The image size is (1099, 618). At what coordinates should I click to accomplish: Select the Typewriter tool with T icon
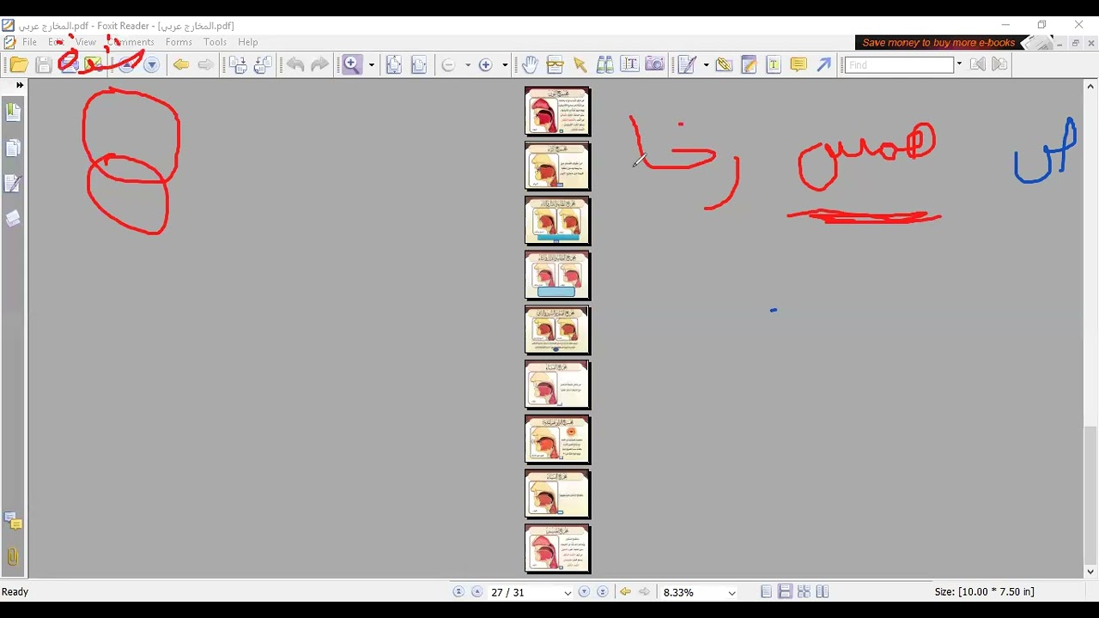(x=773, y=65)
